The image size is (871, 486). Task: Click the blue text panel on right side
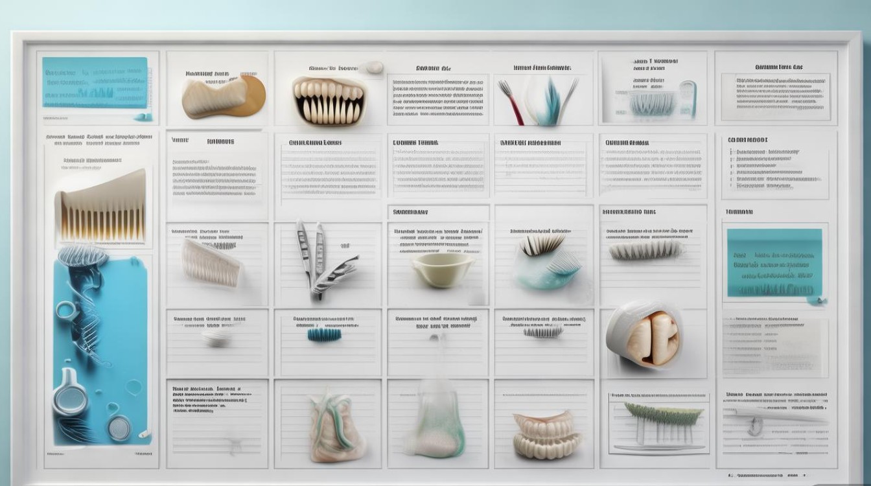[774, 262]
